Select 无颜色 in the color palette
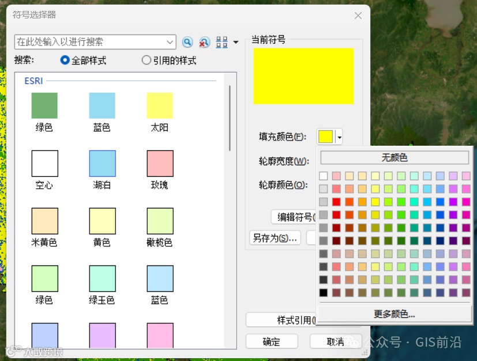This screenshot has height=361, width=477. pyautogui.click(x=395, y=158)
